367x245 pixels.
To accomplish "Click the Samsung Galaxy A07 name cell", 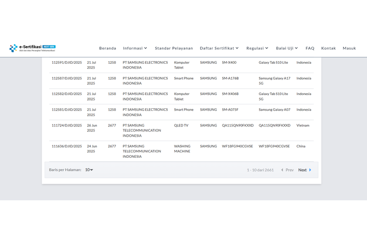I will [275, 109].
